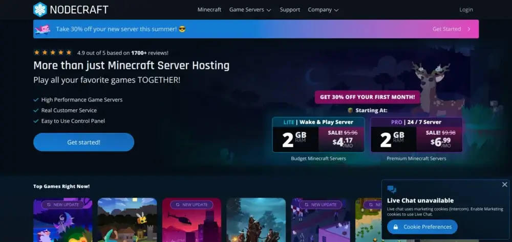This screenshot has width=512, height=242.
Task: Click the five-star rating icons
Action: (x=53, y=53)
